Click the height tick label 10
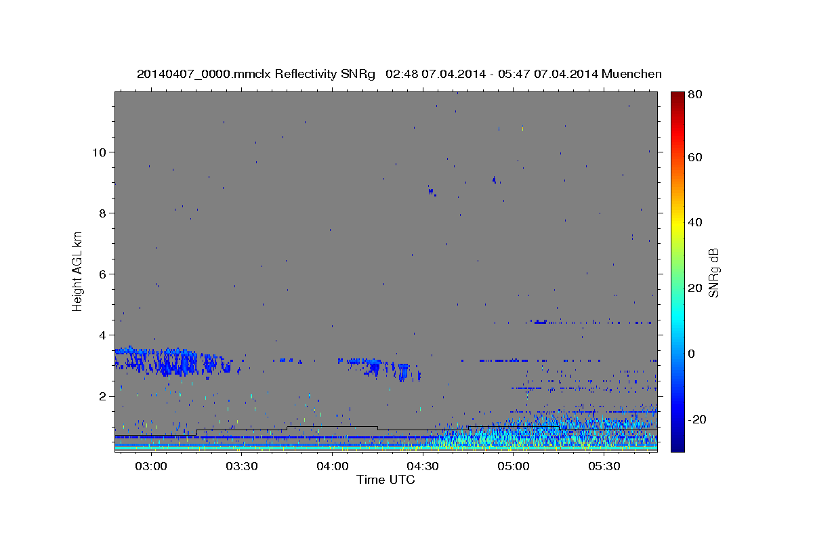 click(99, 152)
